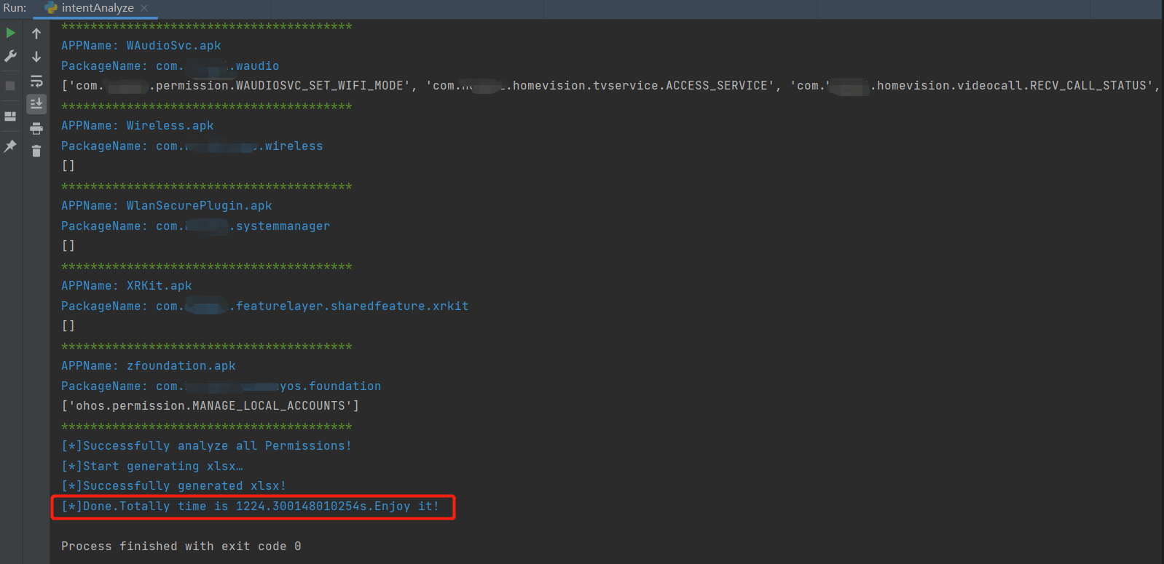Click the PackageName ending in 'sharedfeature.xrkit'
Image resolution: width=1164 pixels, height=564 pixels.
coord(265,306)
